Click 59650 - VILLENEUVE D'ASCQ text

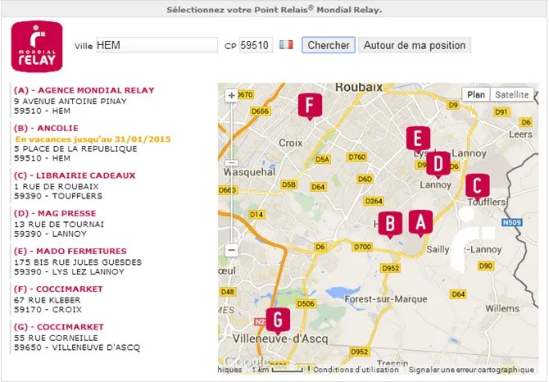coord(77,348)
